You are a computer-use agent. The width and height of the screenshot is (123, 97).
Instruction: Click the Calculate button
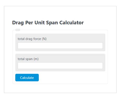click(x=27, y=78)
